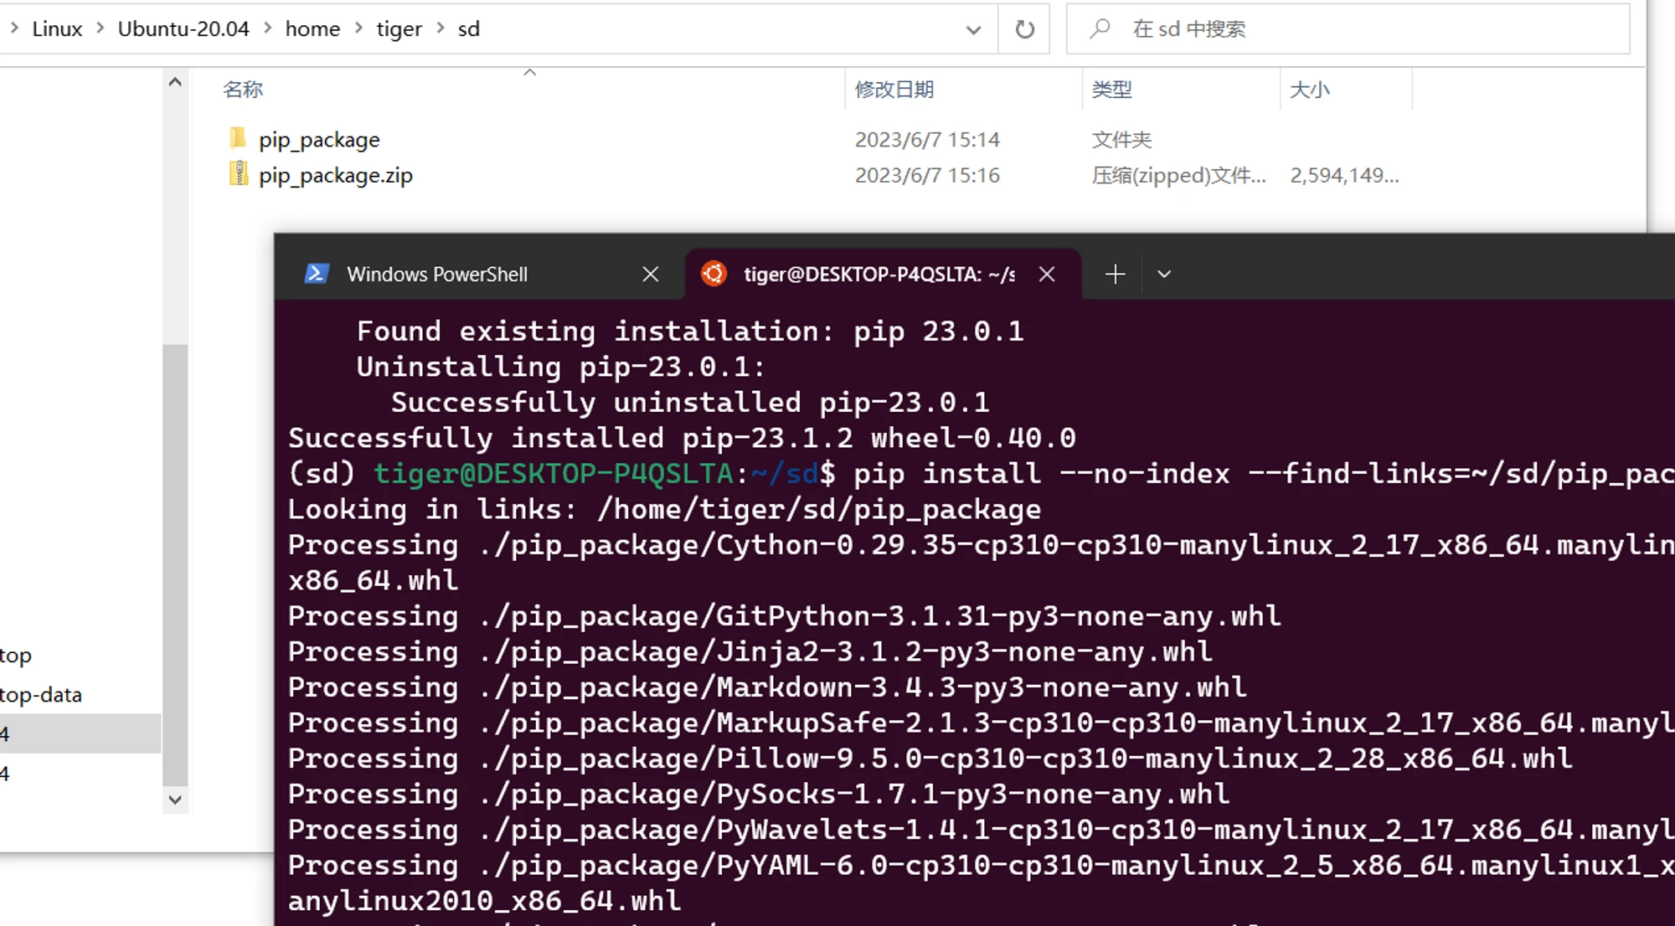
Task: Expand chevron after Ubuntu-20.04 breadcrumb
Action: click(x=268, y=28)
